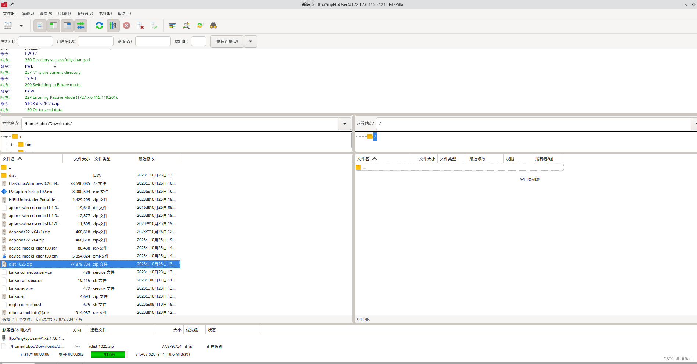Select device_model_client50.rar file
The image size is (697, 364).
[x=90, y=248]
